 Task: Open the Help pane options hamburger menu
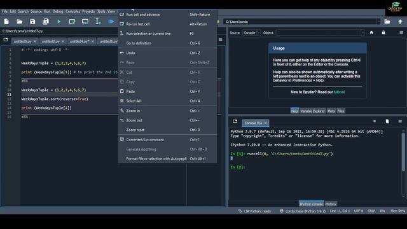pos(401,32)
